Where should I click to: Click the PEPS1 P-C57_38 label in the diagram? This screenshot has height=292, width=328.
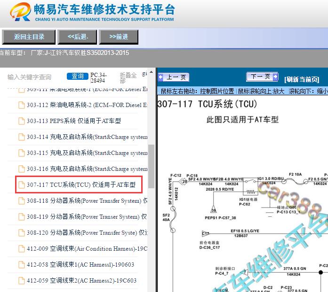click(x=220, y=218)
